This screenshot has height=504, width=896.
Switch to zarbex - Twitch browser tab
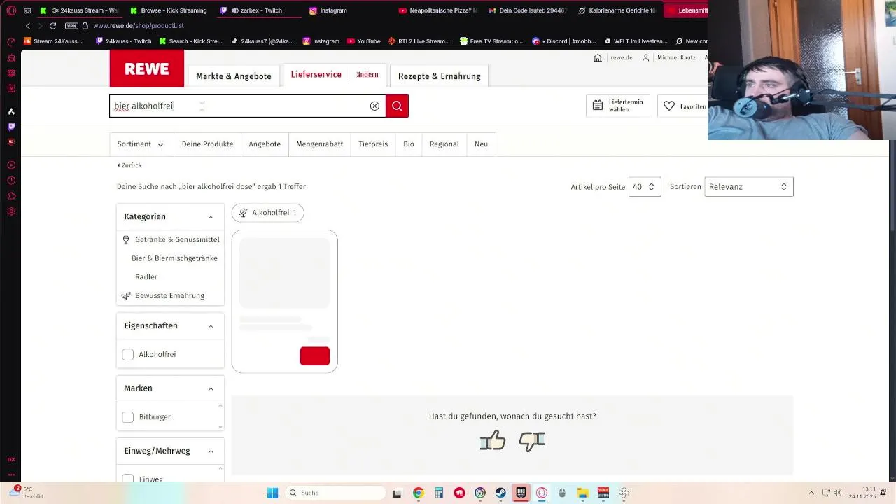[255, 10]
